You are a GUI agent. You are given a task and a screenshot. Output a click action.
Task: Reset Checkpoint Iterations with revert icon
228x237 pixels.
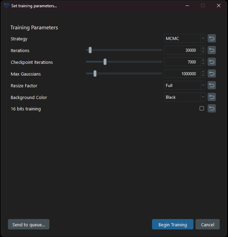point(212,62)
